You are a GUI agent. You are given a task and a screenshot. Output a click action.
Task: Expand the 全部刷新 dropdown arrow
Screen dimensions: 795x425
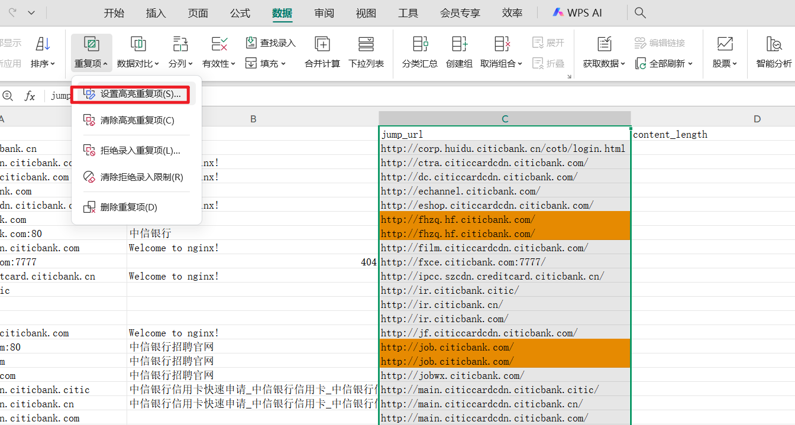point(690,64)
